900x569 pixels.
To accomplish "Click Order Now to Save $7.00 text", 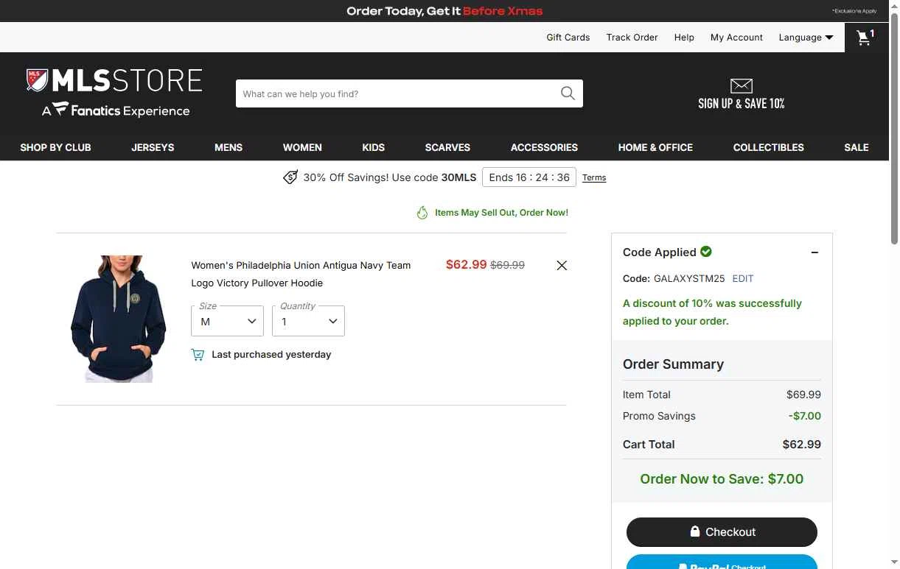I will 722,479.
